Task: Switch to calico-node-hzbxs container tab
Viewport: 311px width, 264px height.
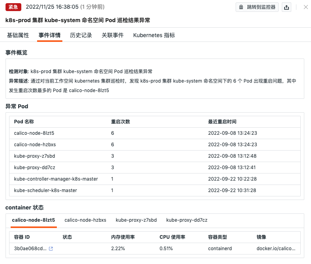Action: [x=85, y=220]
